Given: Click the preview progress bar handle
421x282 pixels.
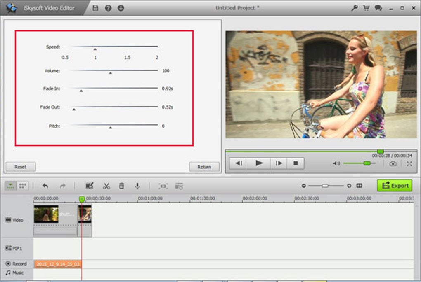Looking at the screenshot, I should click(x=380, y=151).
